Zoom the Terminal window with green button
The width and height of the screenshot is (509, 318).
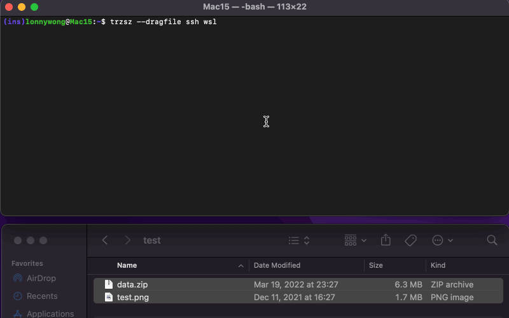(34, 7)
